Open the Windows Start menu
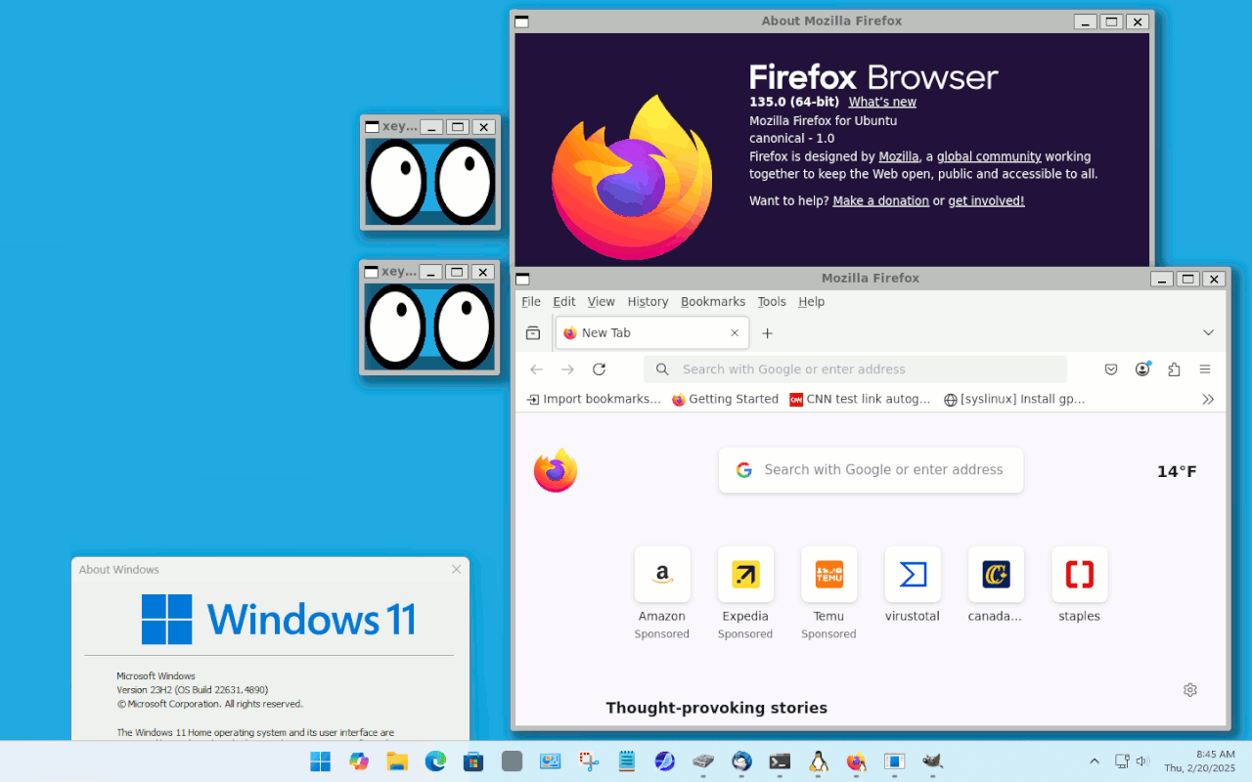 coord(320,760)
